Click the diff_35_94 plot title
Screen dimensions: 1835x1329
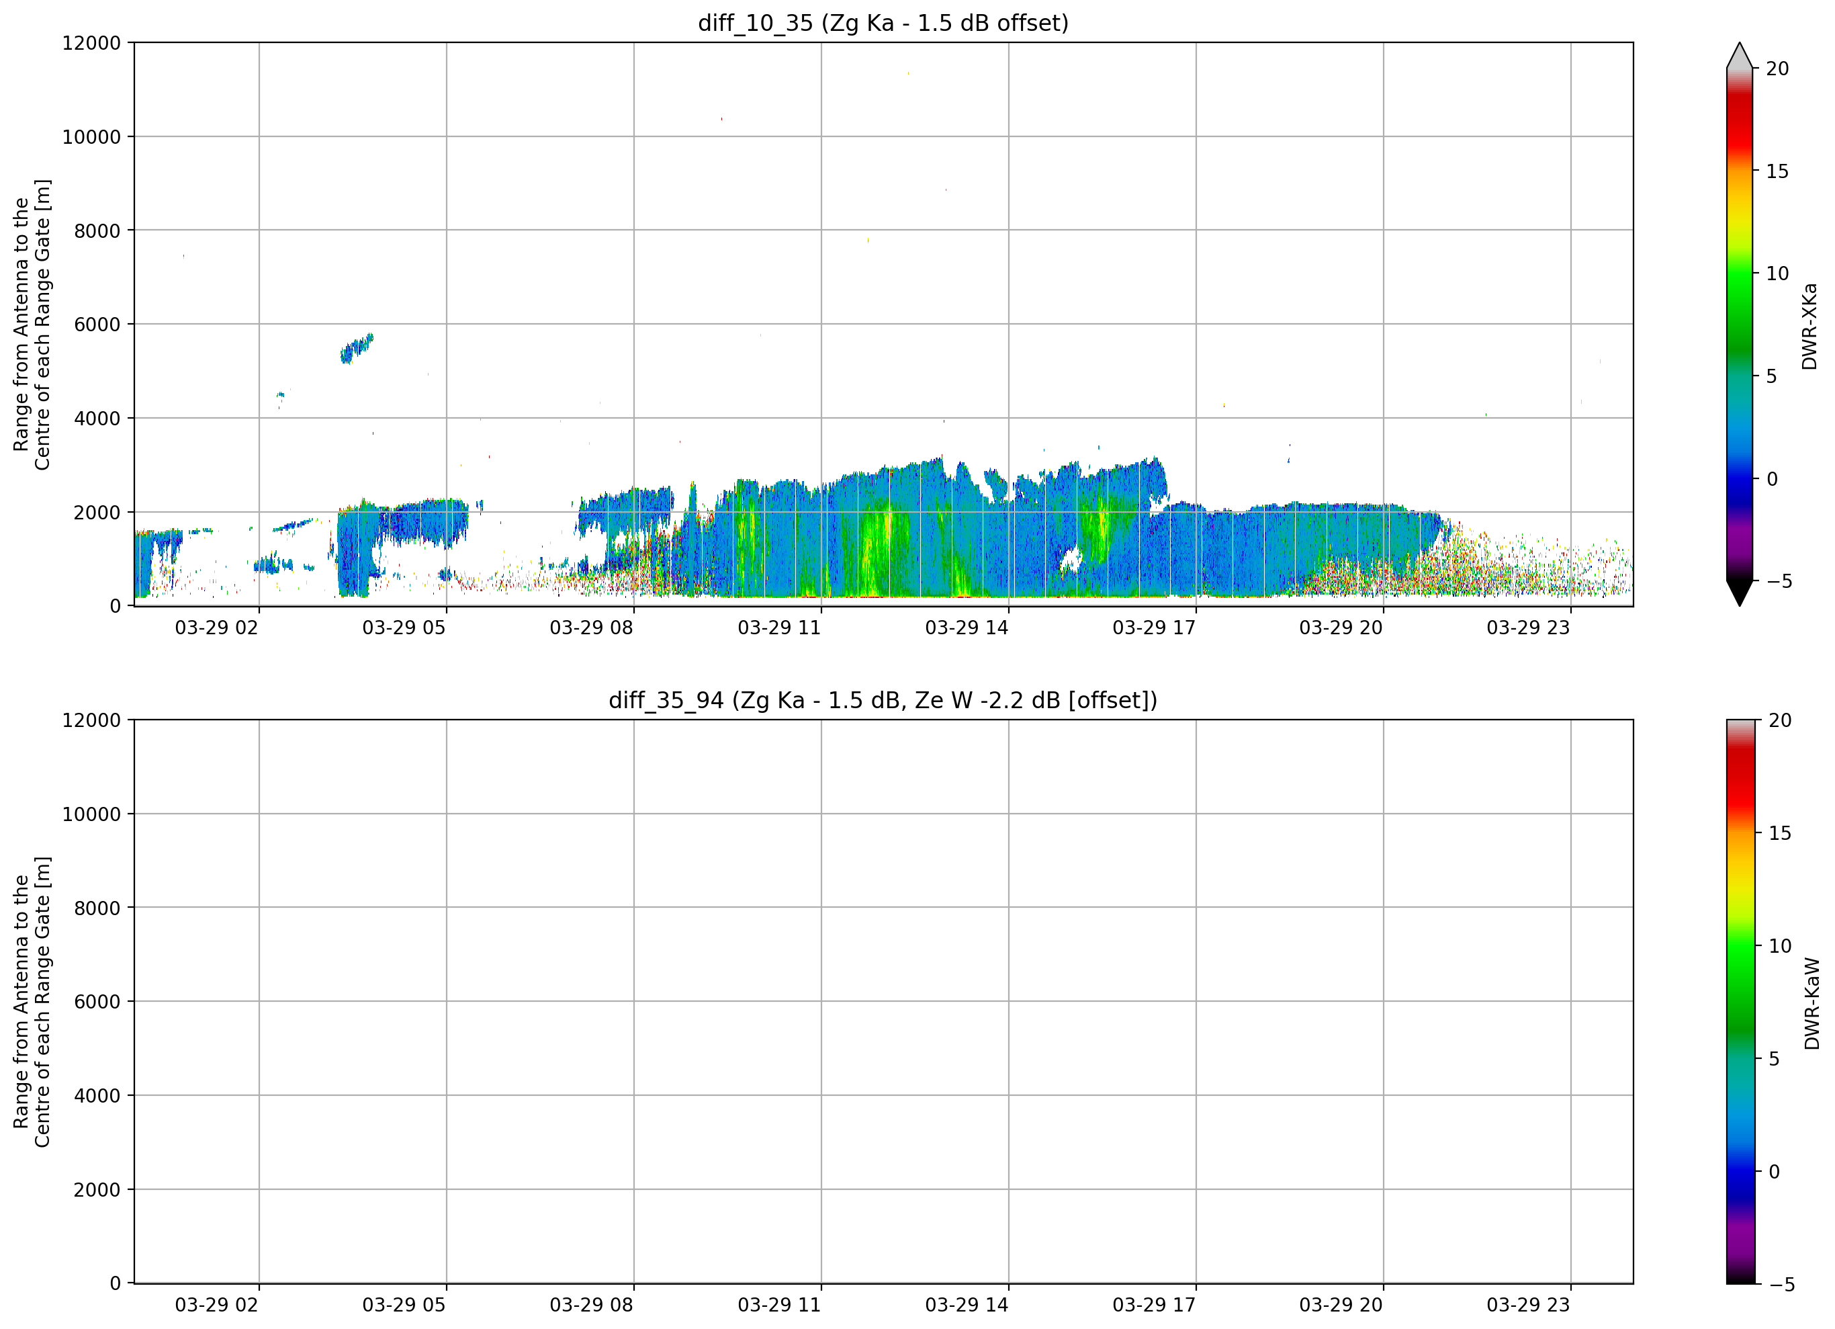coord(883,699)
